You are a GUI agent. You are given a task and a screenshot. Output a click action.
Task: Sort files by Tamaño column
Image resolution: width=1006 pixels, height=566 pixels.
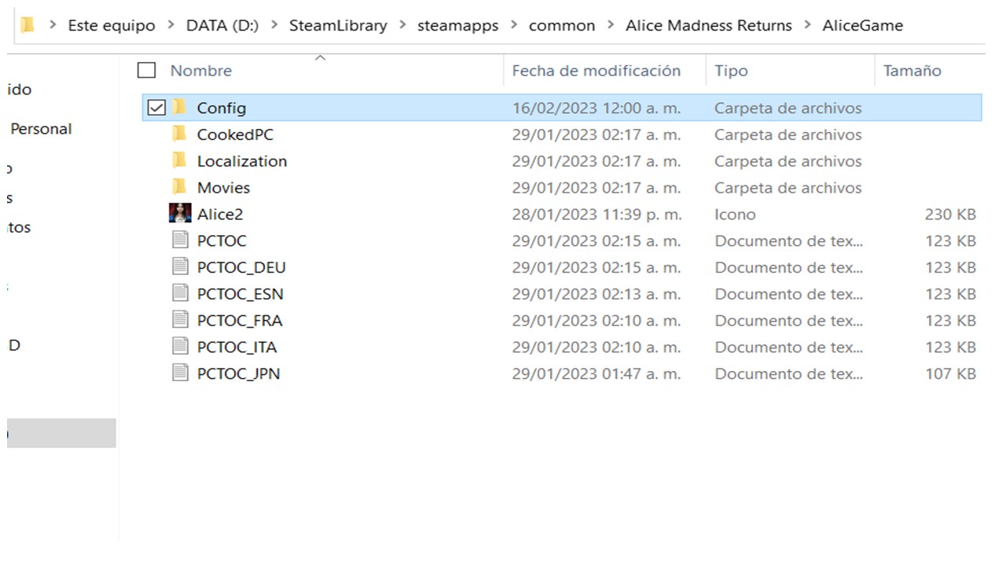tap(912, 71)
